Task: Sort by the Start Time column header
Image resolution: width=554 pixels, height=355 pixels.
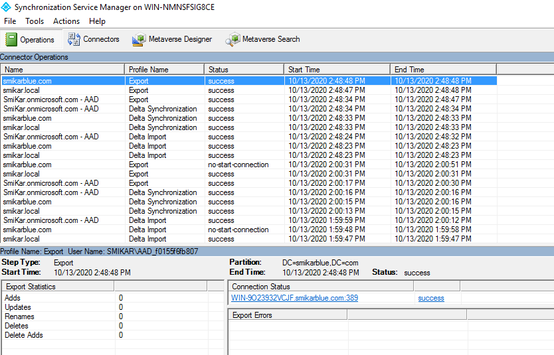Action: click(337, 70)
